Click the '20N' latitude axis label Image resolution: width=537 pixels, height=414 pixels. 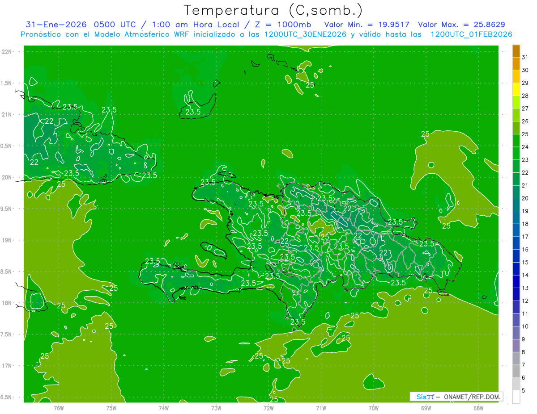[x=7, y=177]
